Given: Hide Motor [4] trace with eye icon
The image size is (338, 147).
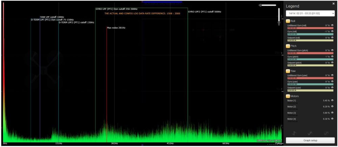Looking at the screenshot, I should pos(332,119).
